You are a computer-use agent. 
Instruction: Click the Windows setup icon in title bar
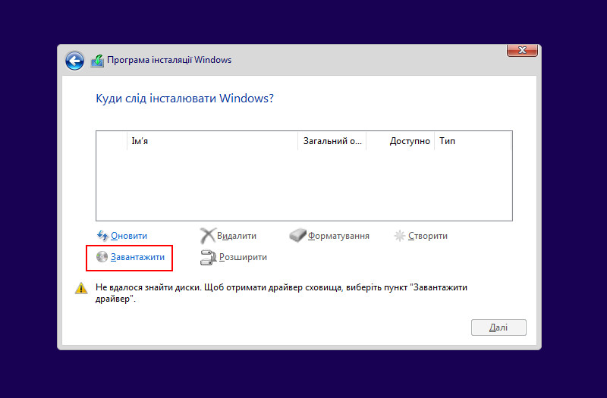coord(97,61)
